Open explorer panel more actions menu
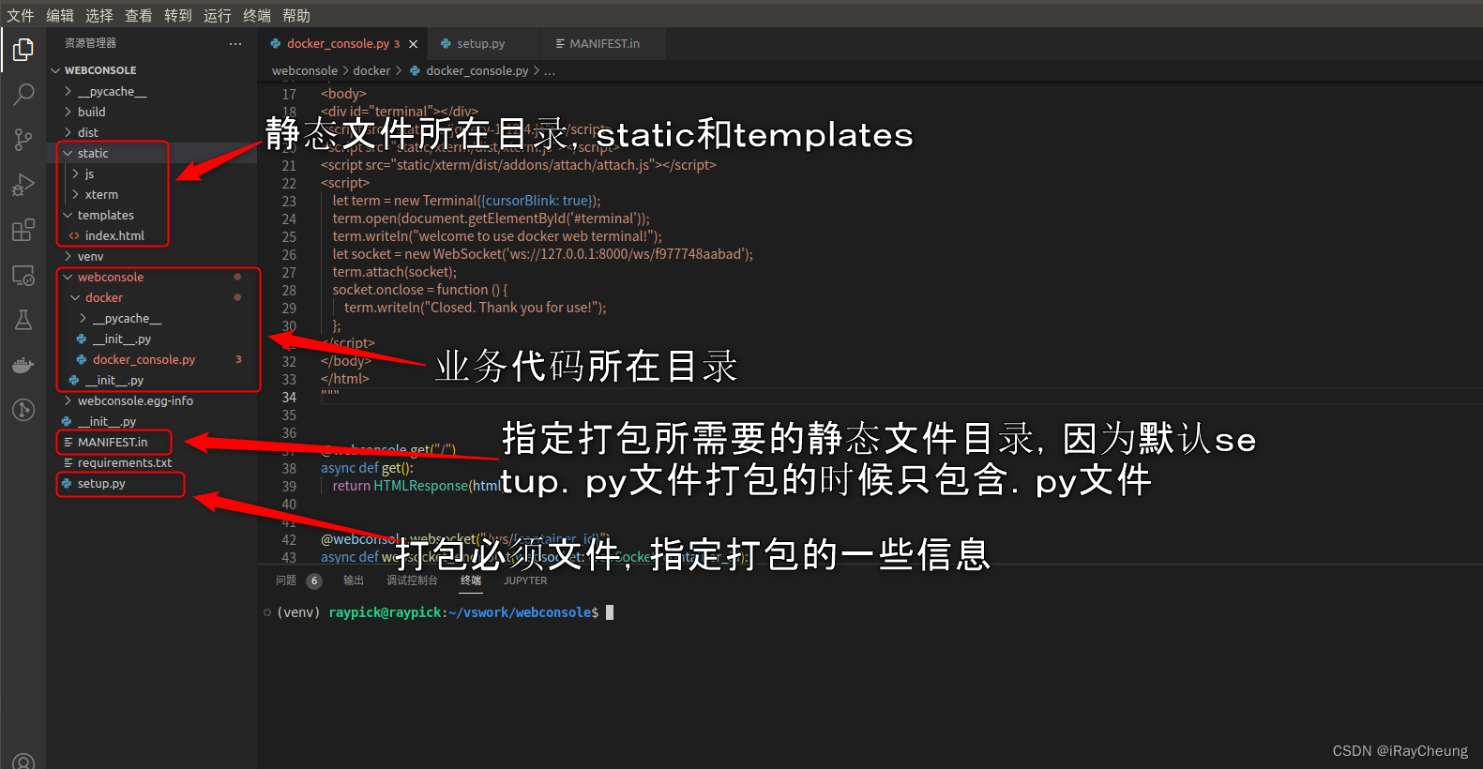 click(235, 44)
